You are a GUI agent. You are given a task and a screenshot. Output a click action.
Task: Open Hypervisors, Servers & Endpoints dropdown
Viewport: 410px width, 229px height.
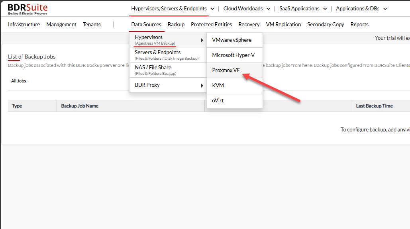(x=173, y=9)
